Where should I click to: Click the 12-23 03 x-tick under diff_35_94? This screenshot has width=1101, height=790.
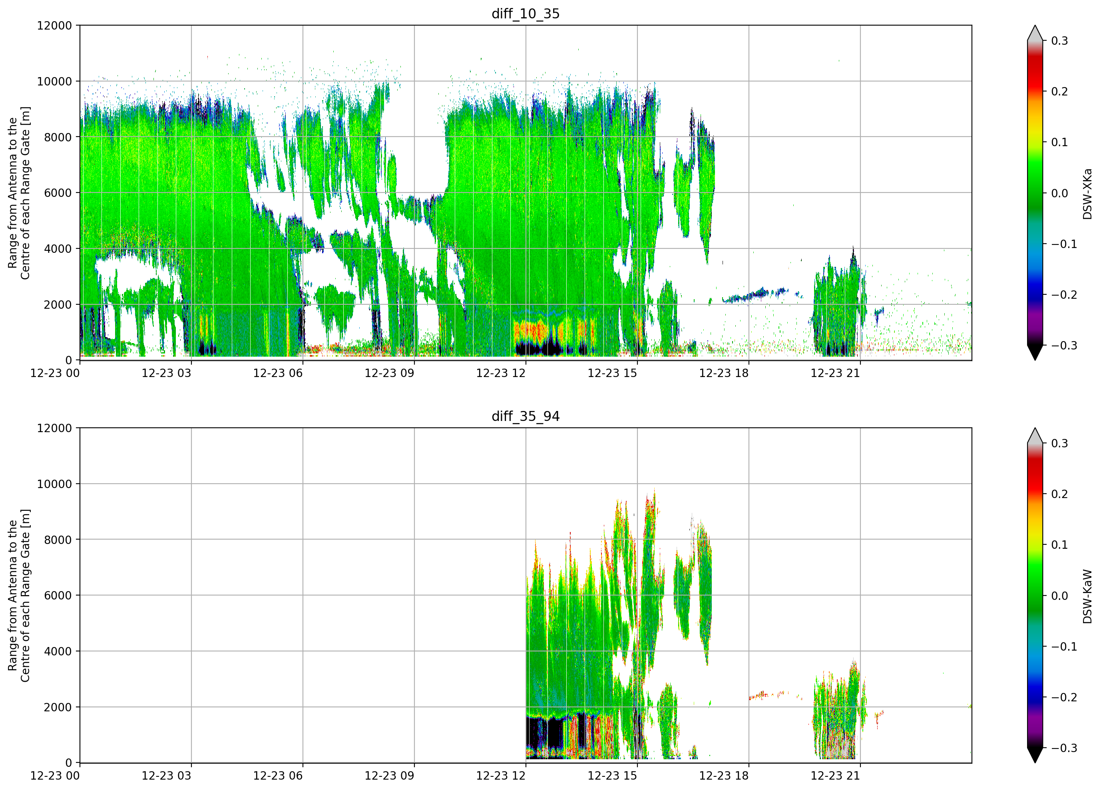[x=167, y=776]
